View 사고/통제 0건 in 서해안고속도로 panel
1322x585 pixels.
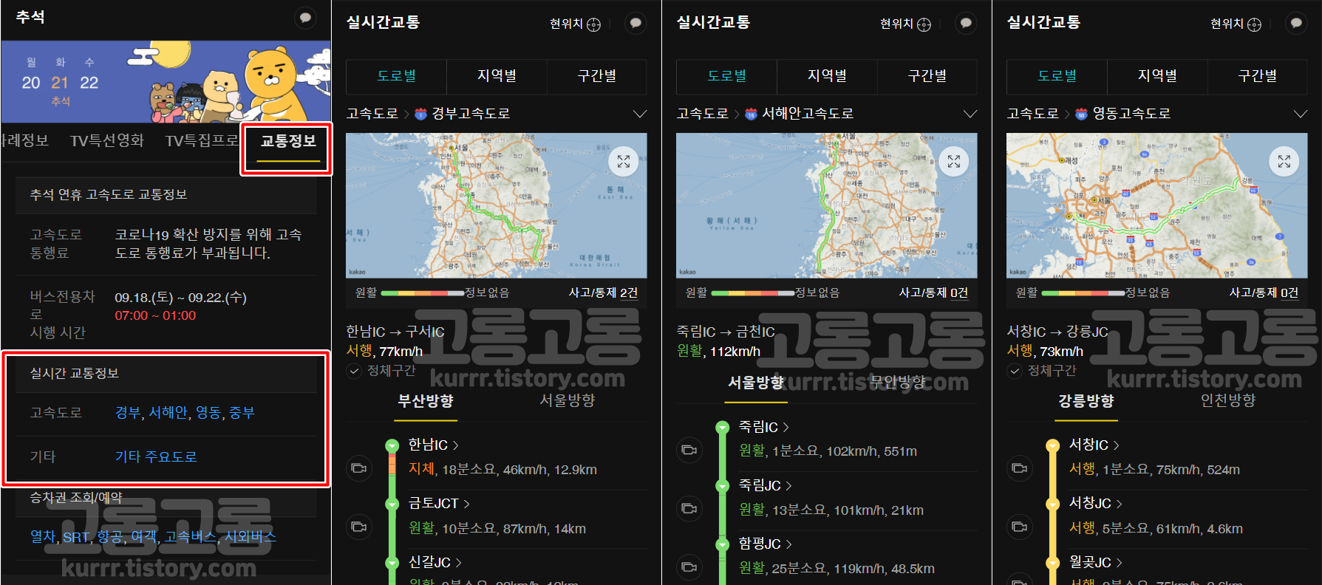click(x=933, y=292)
